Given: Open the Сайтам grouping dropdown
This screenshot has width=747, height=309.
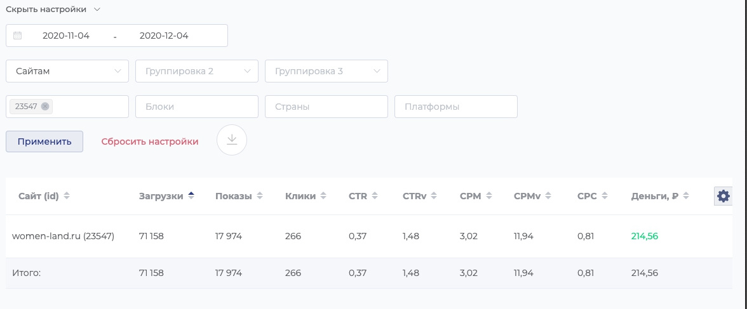Looking at the screenshot, I should (67, 71).
